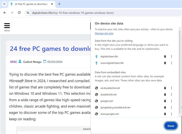182x134 pixels.
Task: Click the digitalcitizen.life favicon in site list
Action: click(96, 56)
